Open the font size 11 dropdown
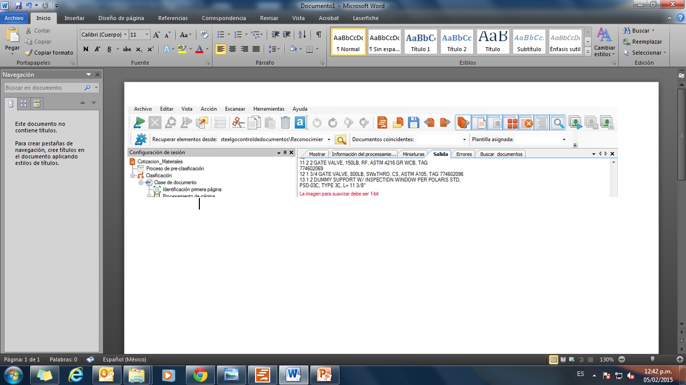Screen dimensions: 686x385 pyautogui.click(x=147, y=35)
